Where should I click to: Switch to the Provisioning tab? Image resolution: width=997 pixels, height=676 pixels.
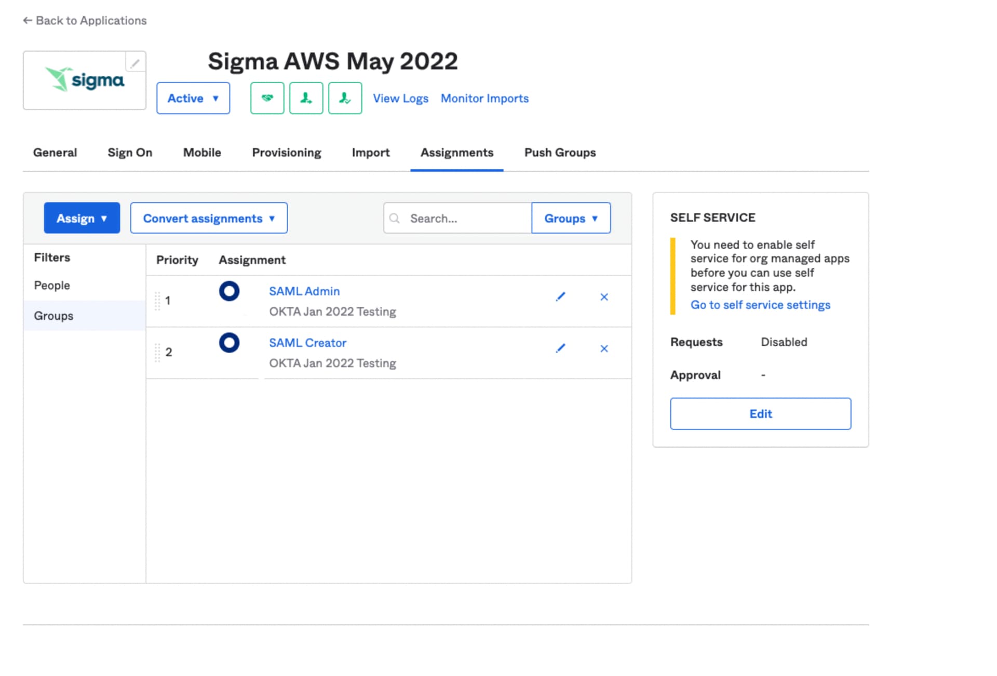(287, 153)
